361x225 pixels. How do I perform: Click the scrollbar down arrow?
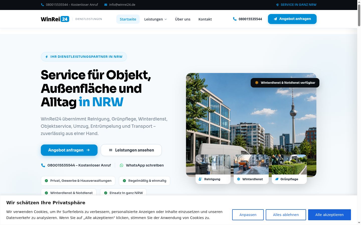(359, 223)
